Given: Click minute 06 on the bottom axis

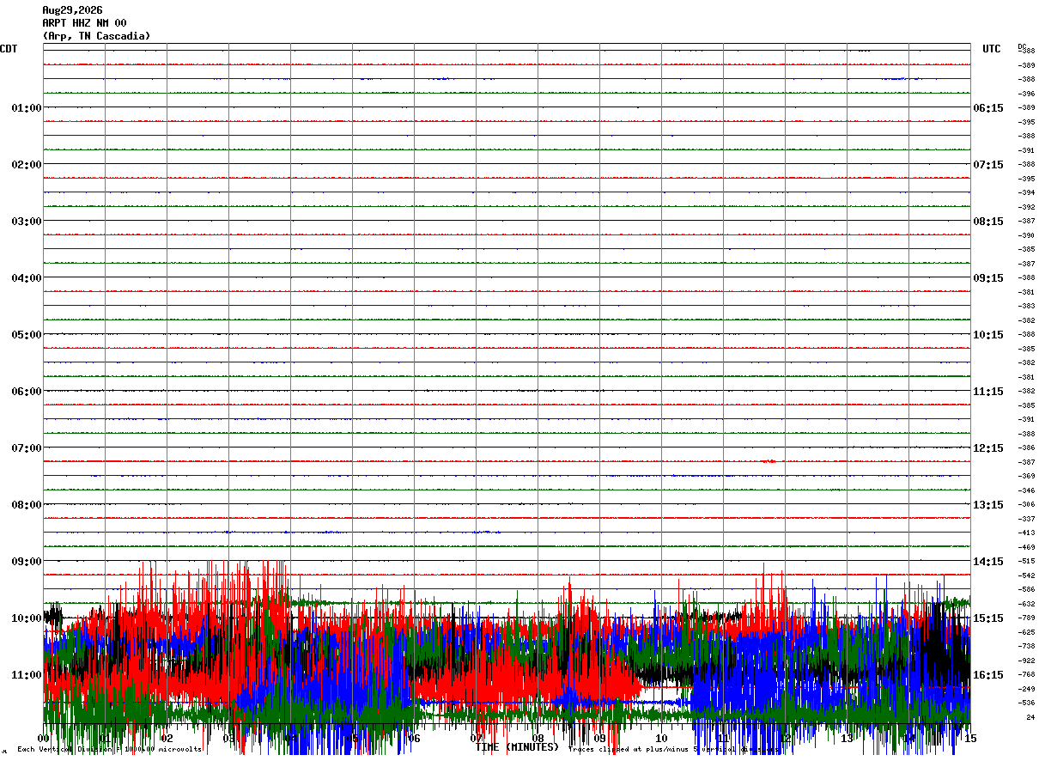Looking at the screenshot, I should coord(414,739).
